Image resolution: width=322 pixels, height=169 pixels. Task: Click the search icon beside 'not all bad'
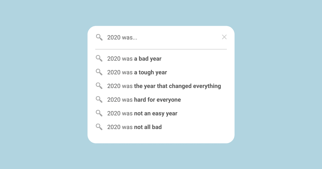click(x=99, y=127)
